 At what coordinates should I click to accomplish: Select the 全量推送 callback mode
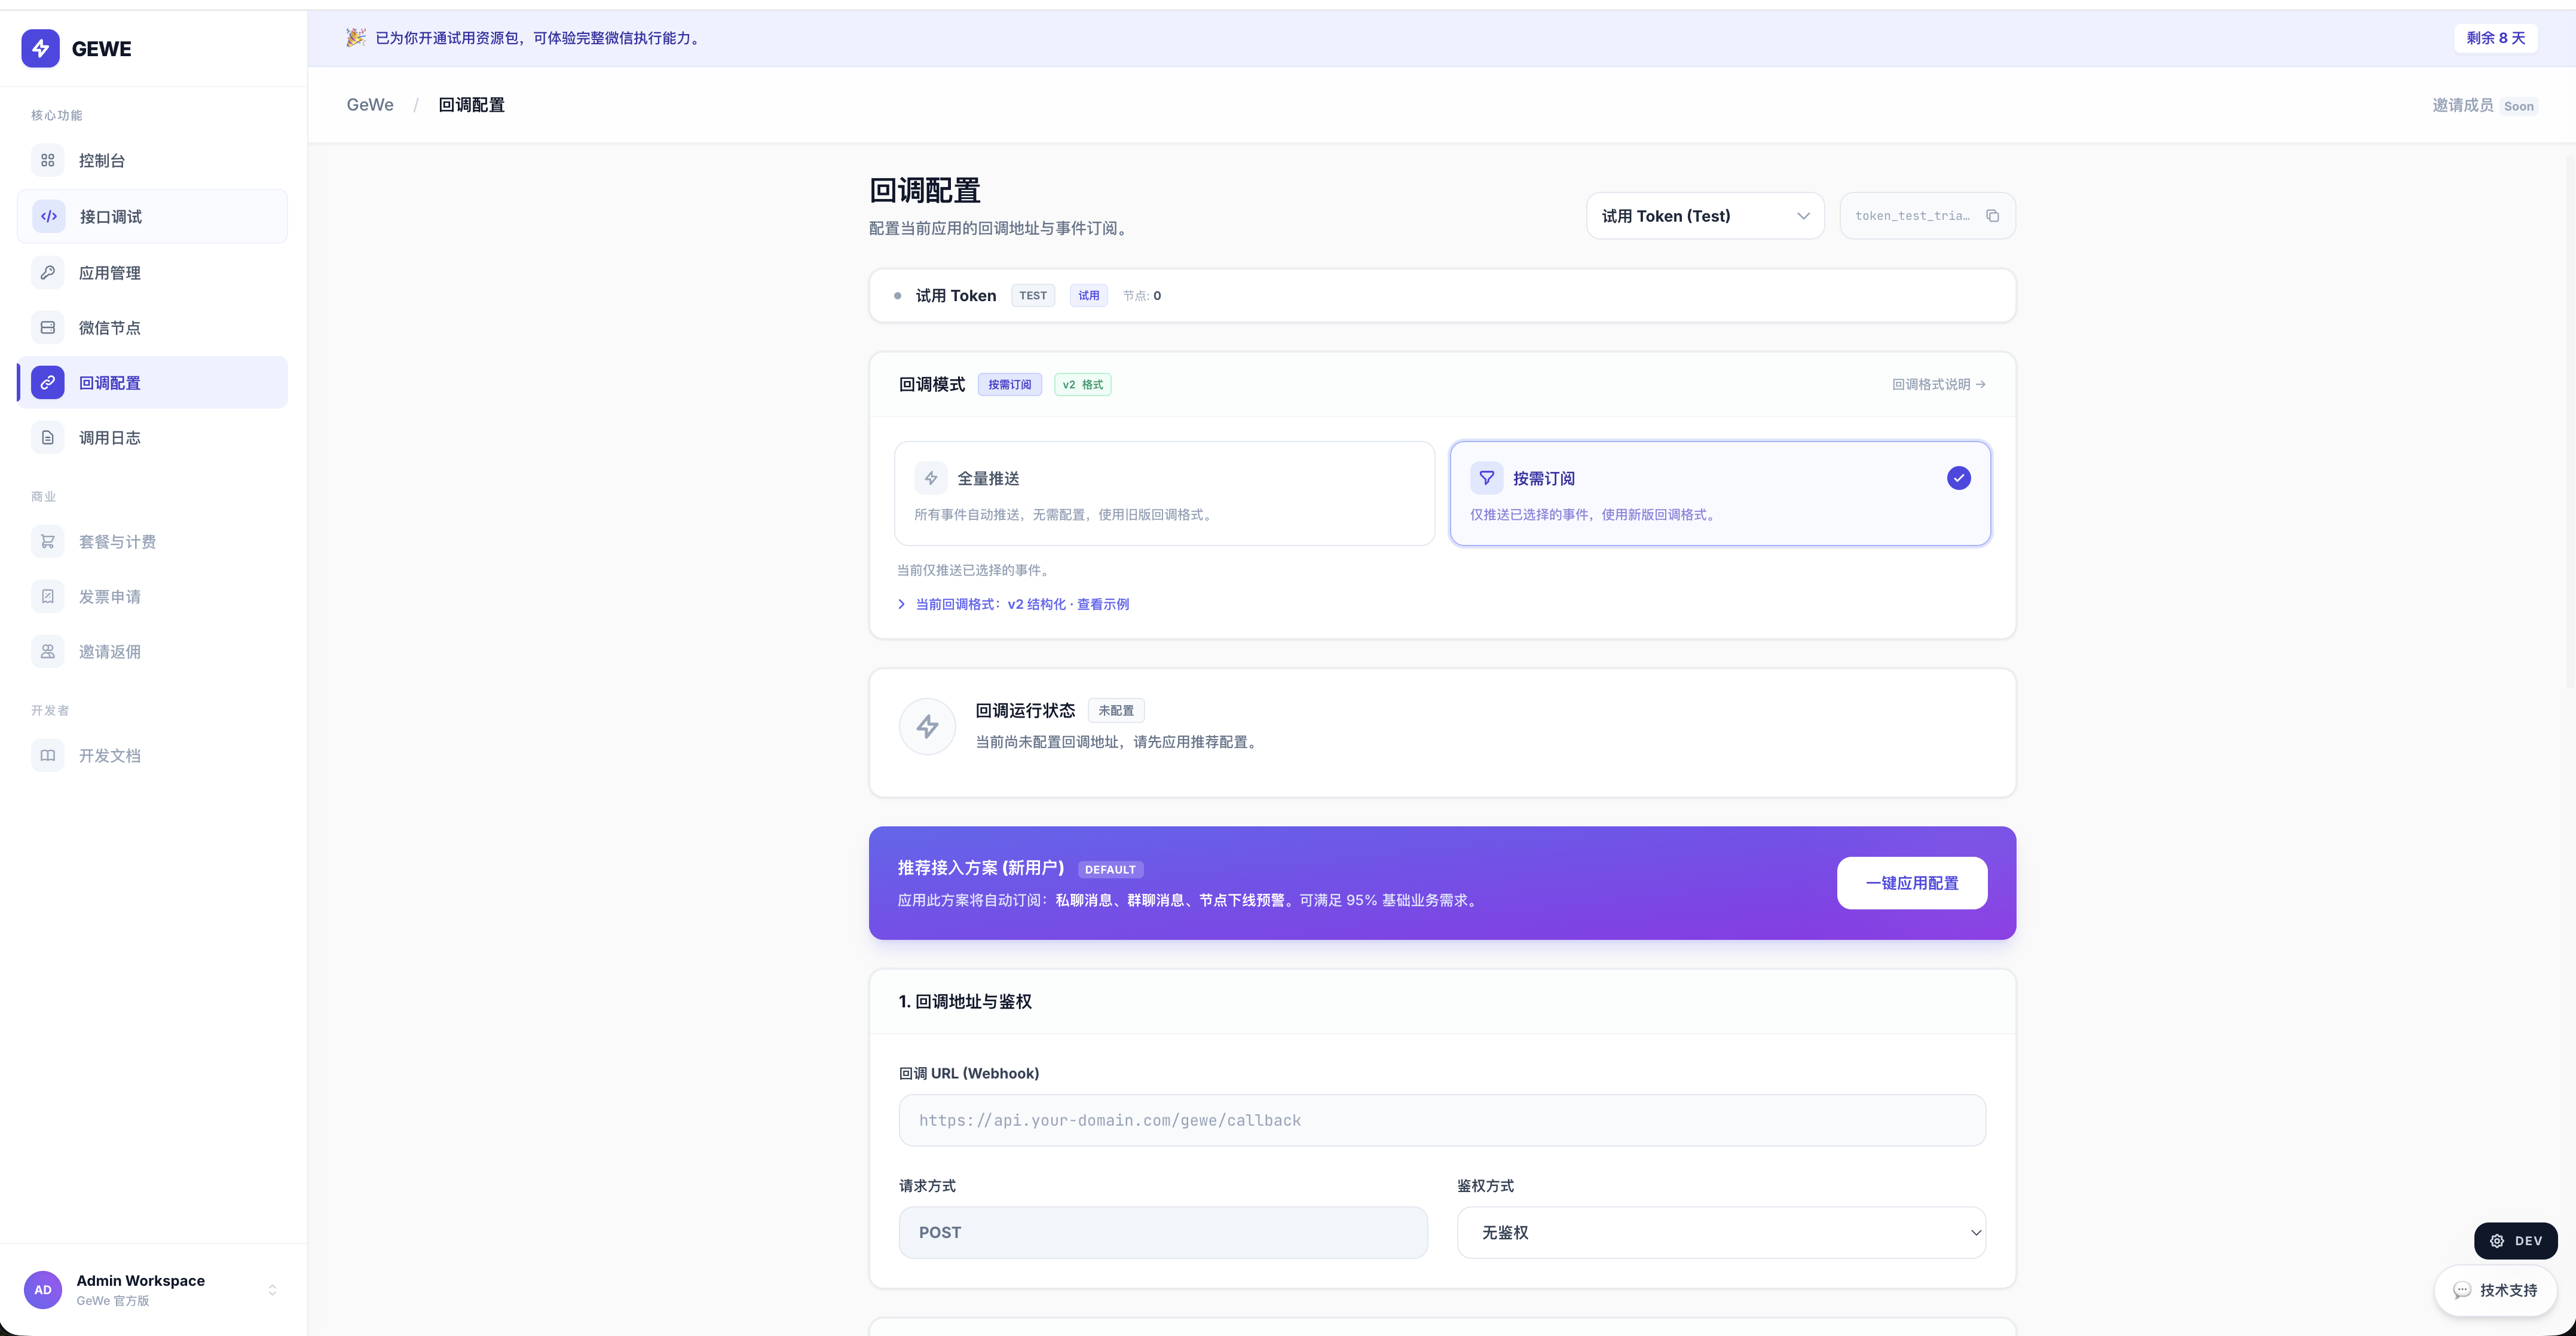[1164, 494]
